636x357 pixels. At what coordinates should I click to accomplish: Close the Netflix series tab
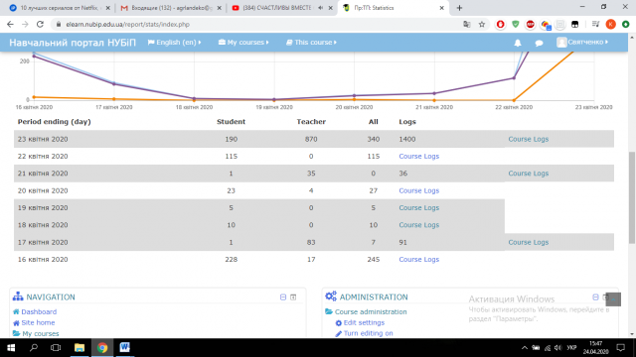pos(108,8)
